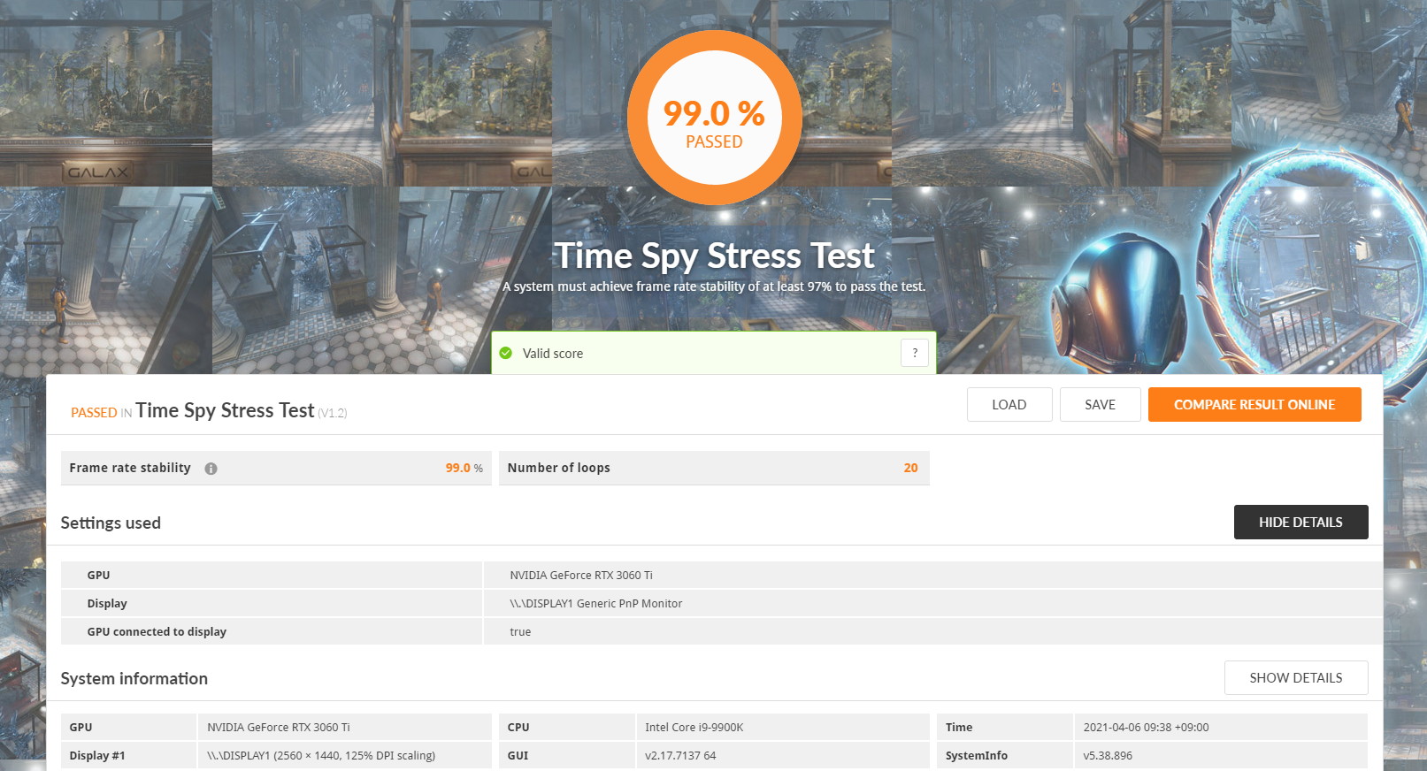Select the \\.\DISPLAY1 Generic PnP Monitor value
Screen dimensions: 1427x771
coord(596,604)
